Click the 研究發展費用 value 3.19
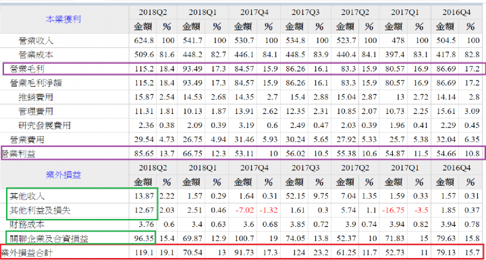Viewport: 486px width, 260px height. click(246, 125)
